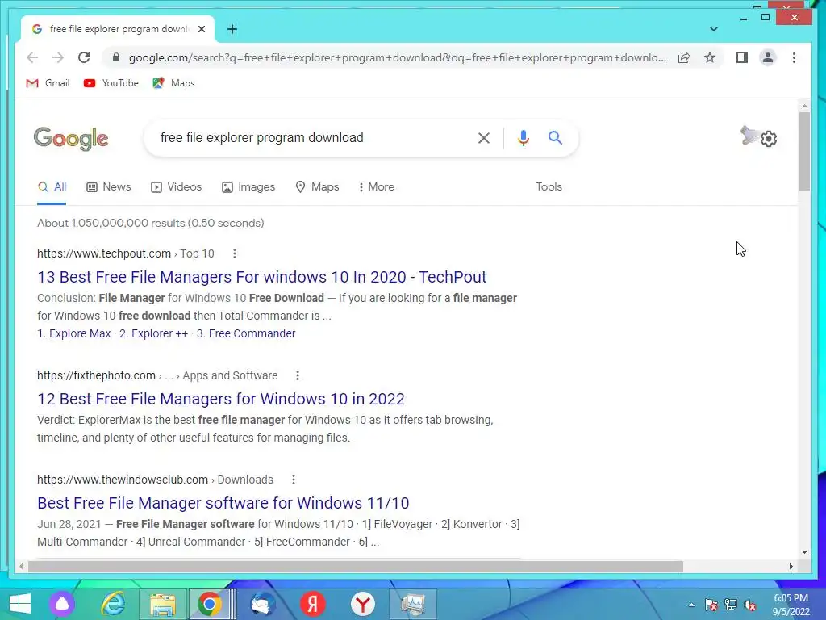This screenshot has height=620, width=826.
Task: Open Best Free File Manager software link
Action: point(223,503)
